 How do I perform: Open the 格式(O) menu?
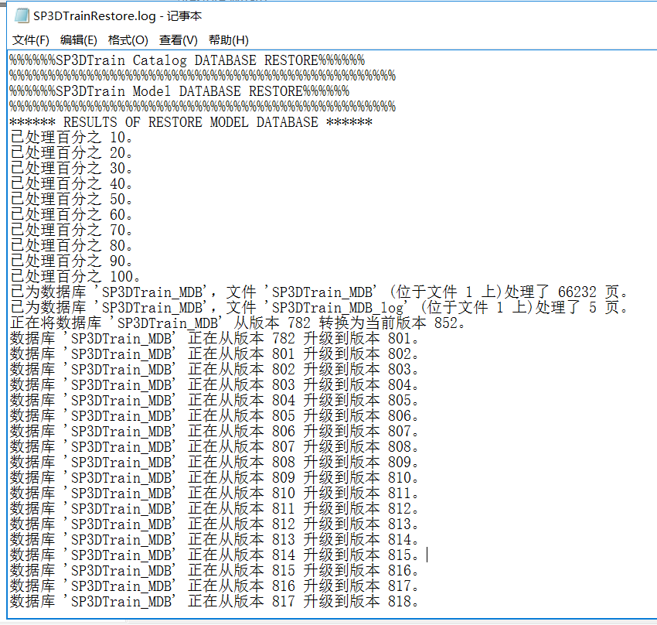[128, 40]
